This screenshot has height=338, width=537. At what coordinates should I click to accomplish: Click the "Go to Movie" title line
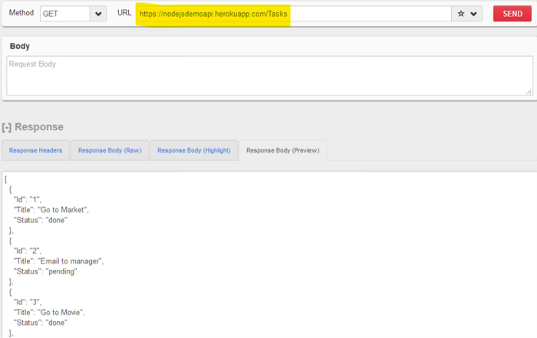point(49,313)
